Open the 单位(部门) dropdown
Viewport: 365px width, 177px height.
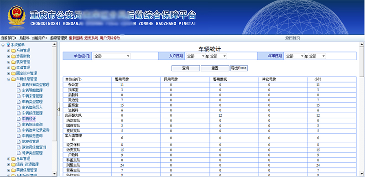pos(112,56)
